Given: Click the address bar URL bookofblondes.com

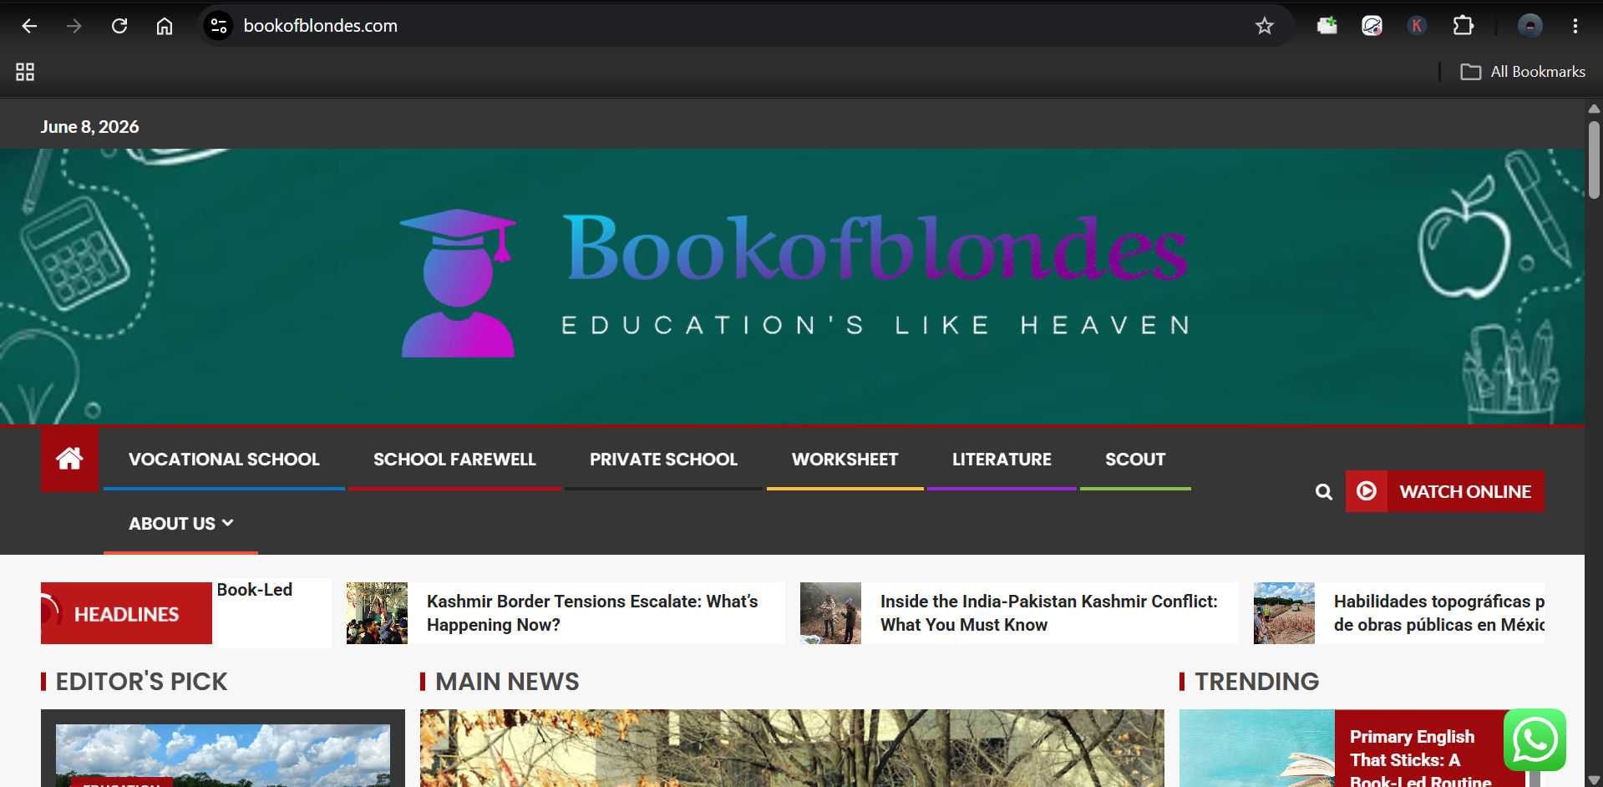Looking at the screenshot, I should point(320,26).
